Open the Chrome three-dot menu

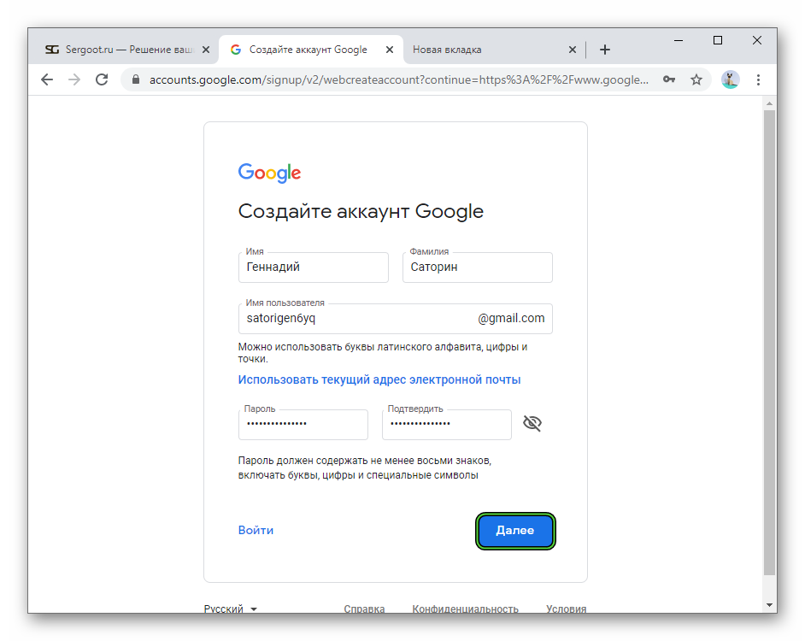[x=758, y=79]
